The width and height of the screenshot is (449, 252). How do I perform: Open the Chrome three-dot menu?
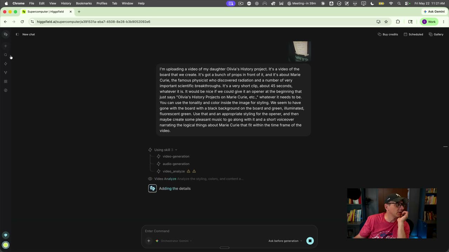[444, 22]
